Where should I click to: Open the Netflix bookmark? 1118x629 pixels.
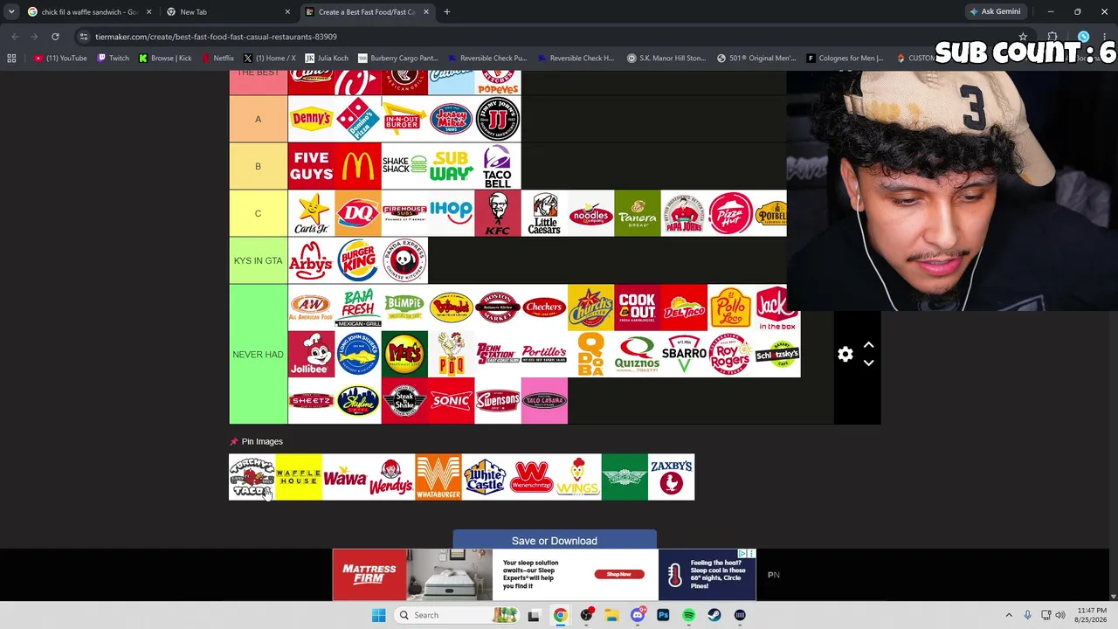[217, 59]
